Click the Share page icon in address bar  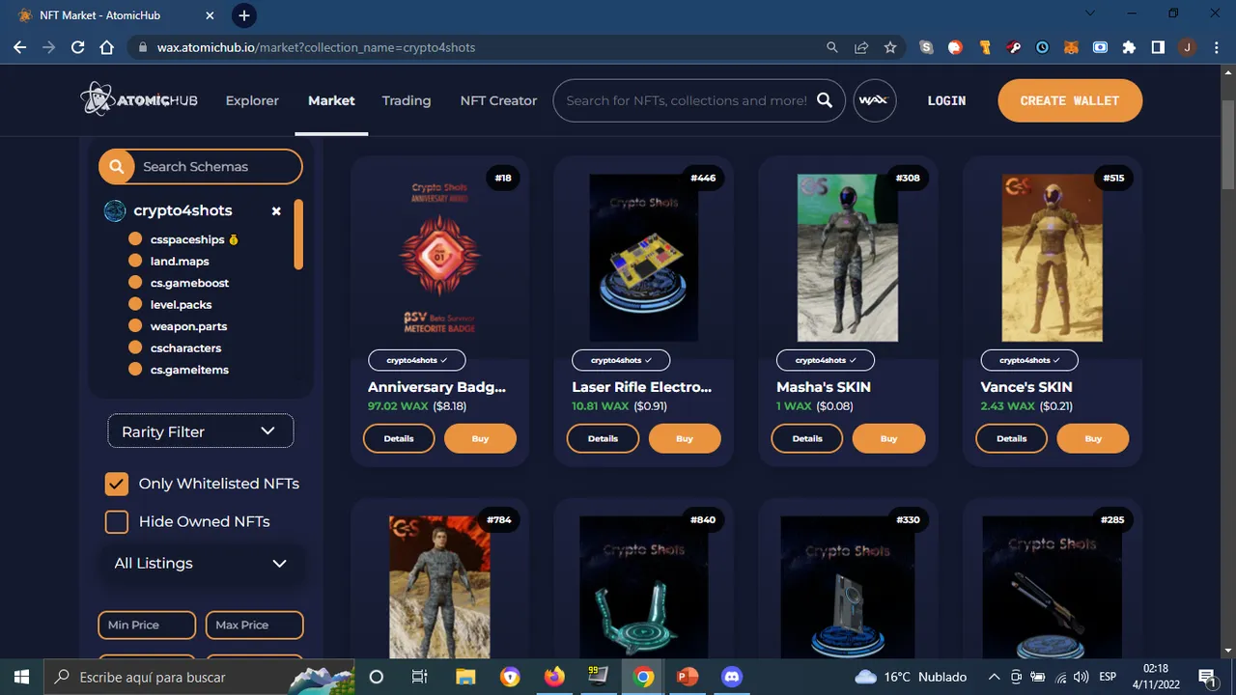tap(861, 47)
